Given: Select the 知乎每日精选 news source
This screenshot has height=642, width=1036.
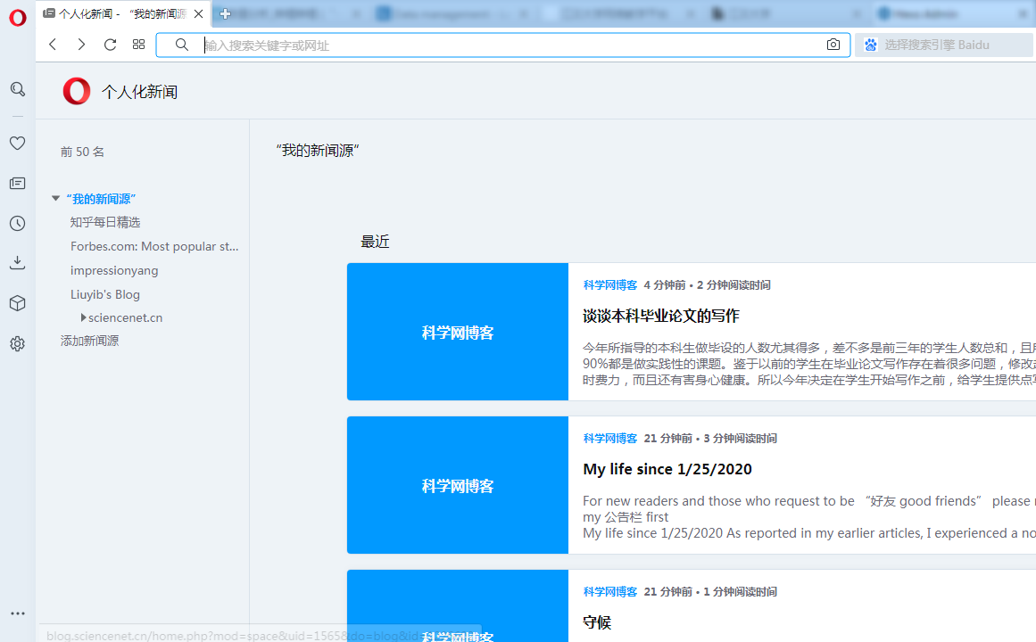Looking at the screenshot, I should click(x=104, y=222).
